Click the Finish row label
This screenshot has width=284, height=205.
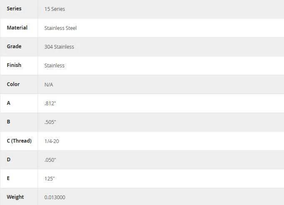(14, 65)
